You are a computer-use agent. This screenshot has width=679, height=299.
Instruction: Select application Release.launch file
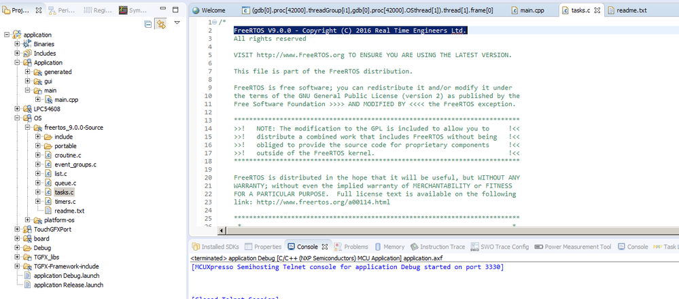pos(69,285)
